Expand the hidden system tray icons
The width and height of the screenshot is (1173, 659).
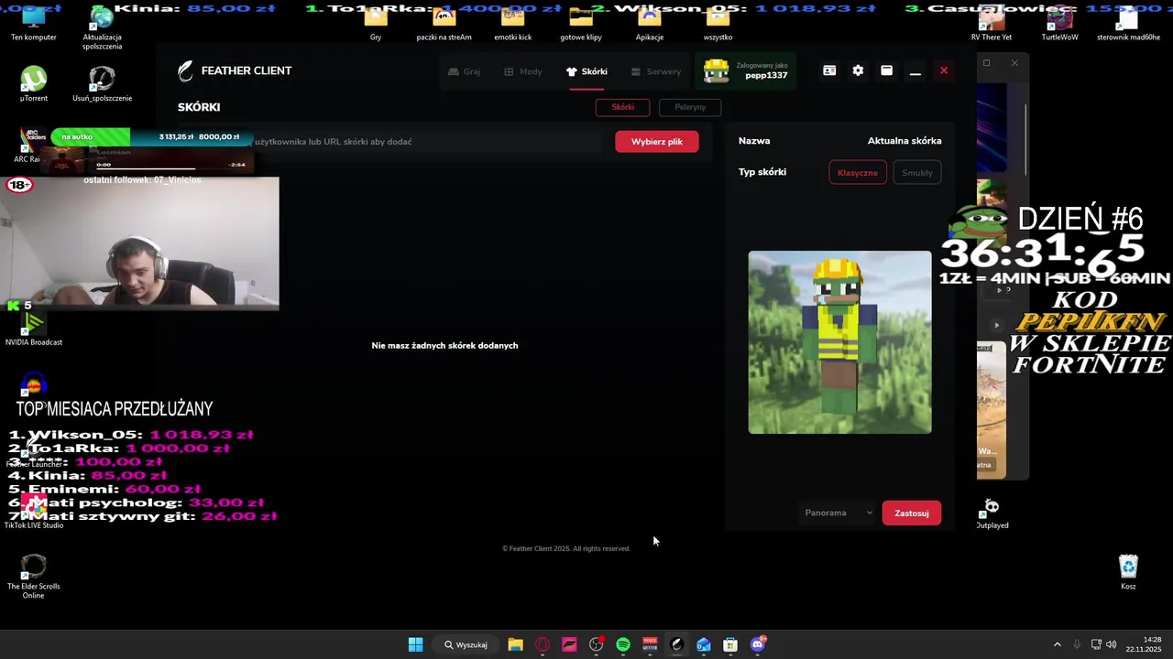click(x=1057, y=644)
